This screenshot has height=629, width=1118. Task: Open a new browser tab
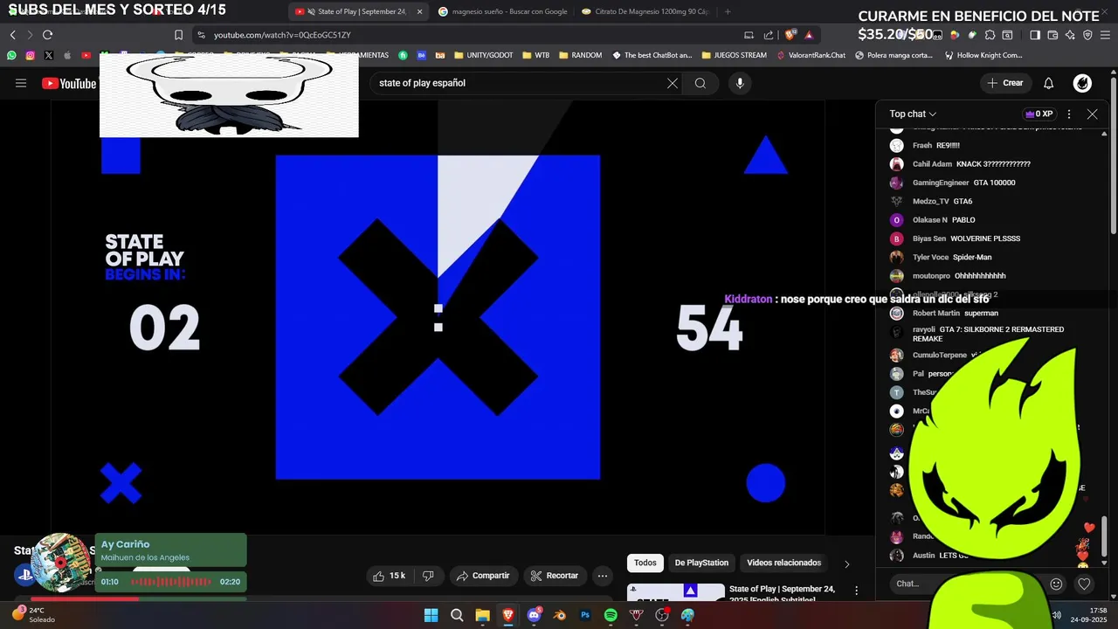click(728, 11)
